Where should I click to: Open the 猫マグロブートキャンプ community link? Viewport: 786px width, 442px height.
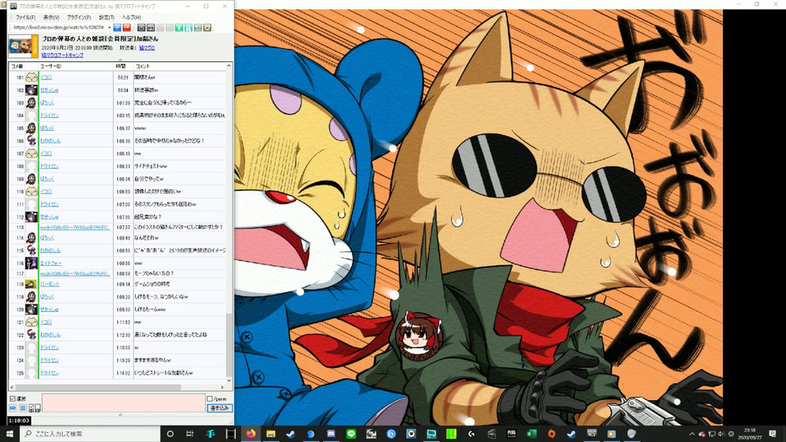62,55
